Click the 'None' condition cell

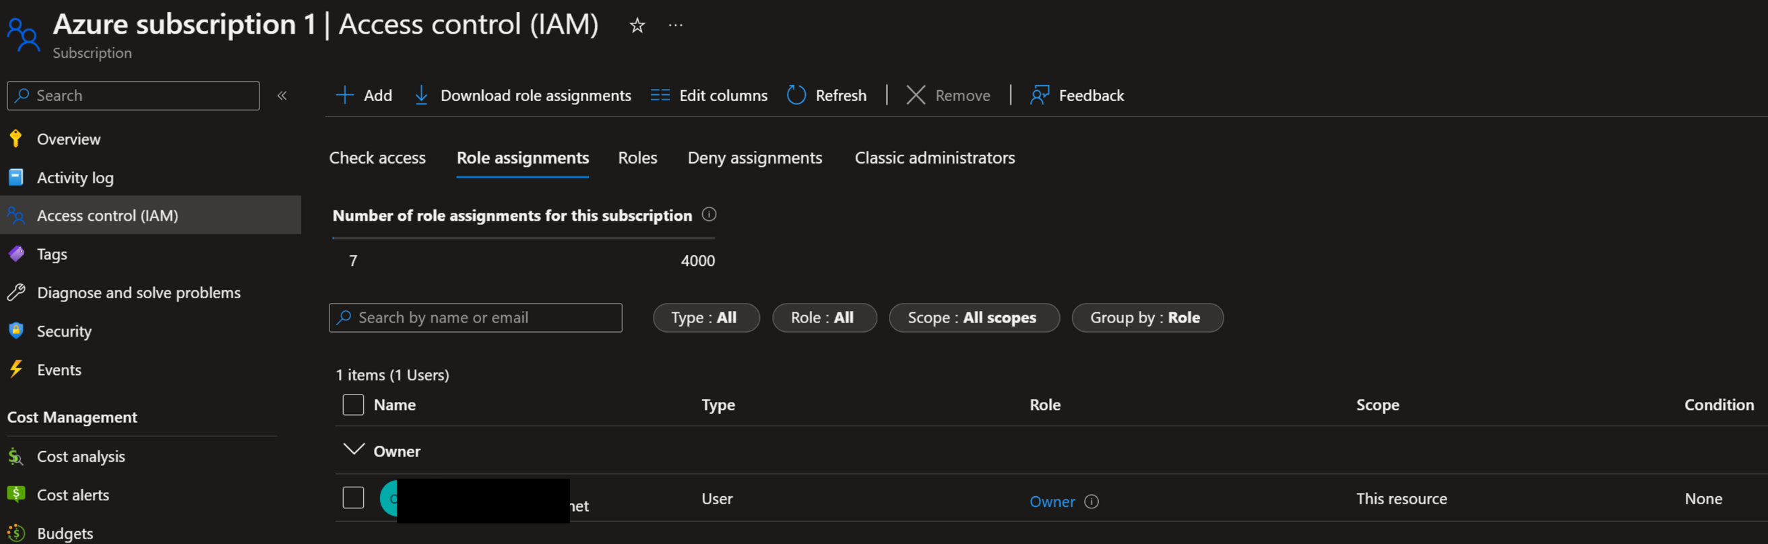1703,499
